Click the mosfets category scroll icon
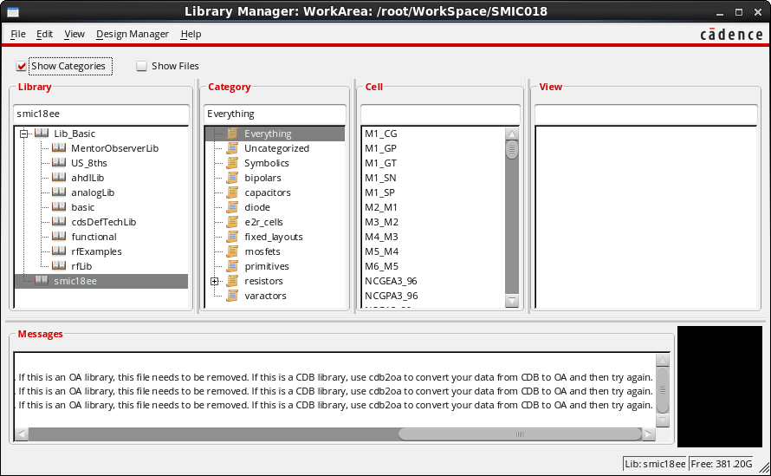 (232, 251)
